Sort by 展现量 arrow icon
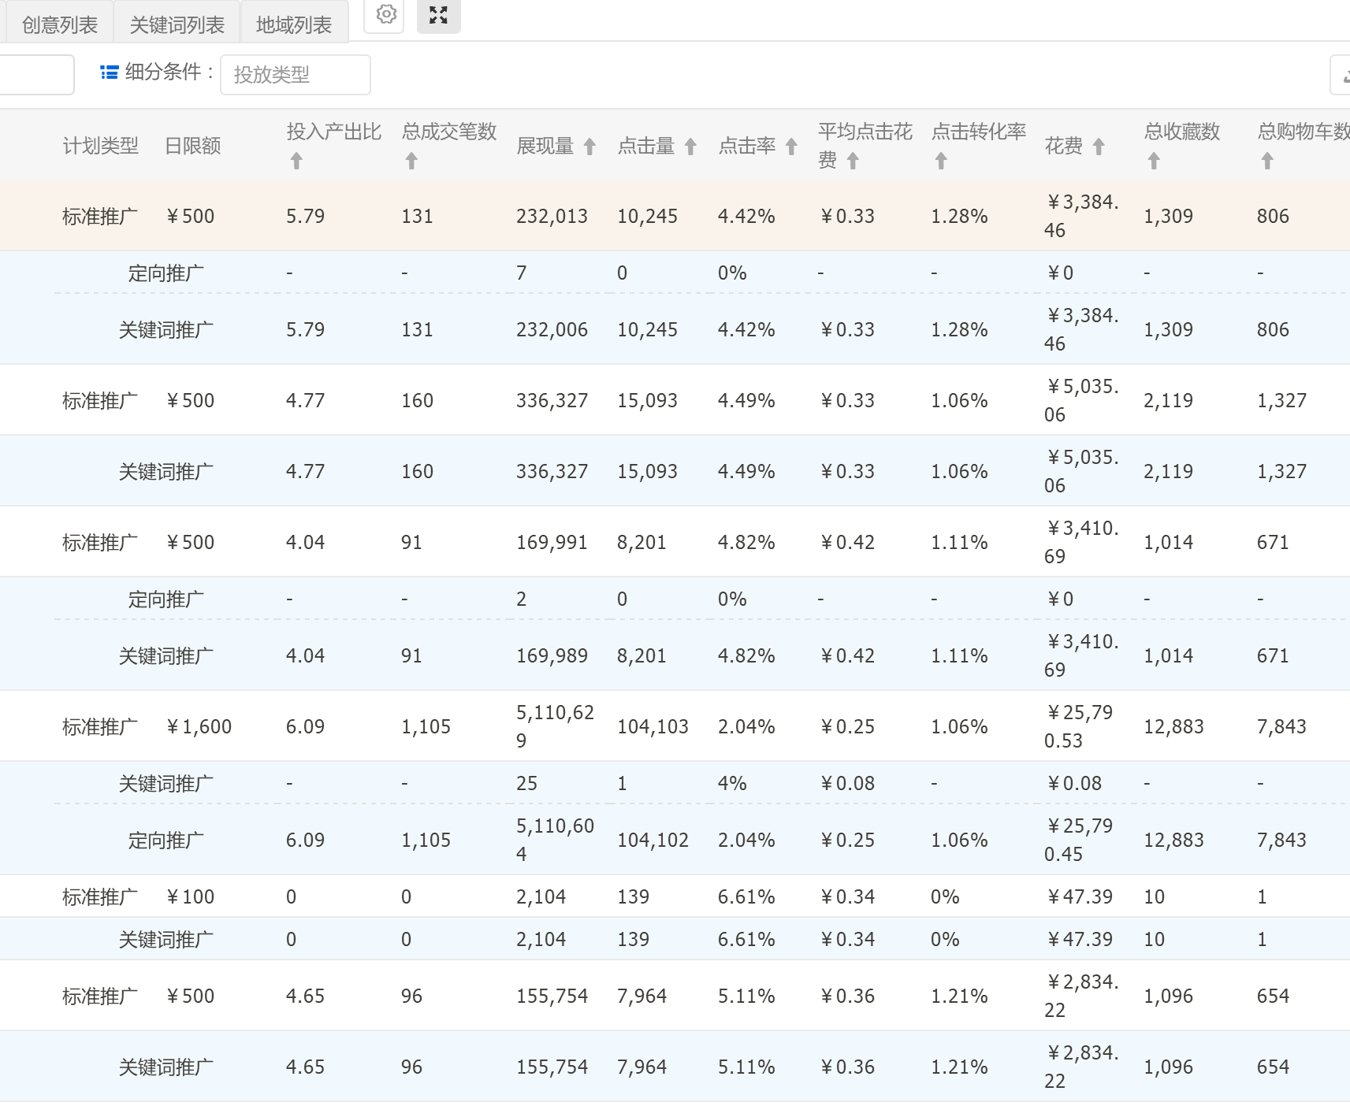The width and height of the screenshot is (1350, 1106). point(589,147)
